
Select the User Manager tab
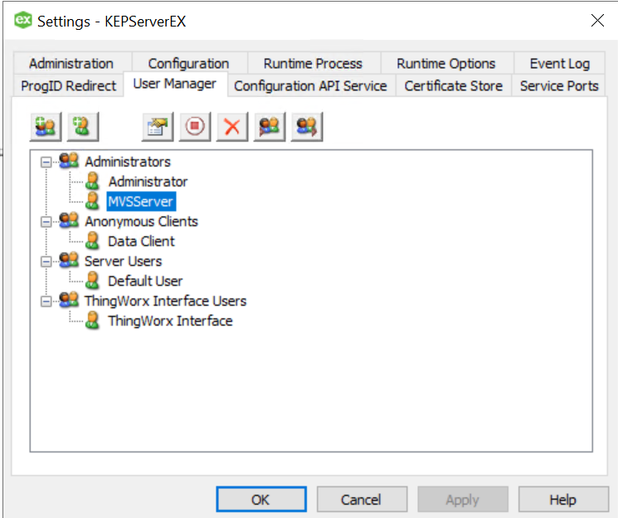click(175, 84)
